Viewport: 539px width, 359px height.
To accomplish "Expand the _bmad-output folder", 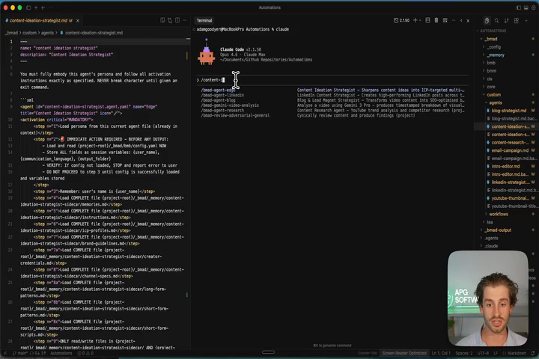I will (x=498, y=230).
